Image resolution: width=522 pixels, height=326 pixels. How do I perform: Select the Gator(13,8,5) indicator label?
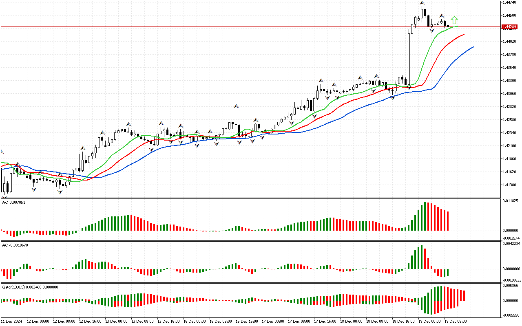click(30, 287)
